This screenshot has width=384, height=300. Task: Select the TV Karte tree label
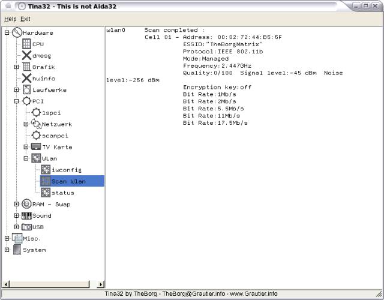tap(57, 147)
